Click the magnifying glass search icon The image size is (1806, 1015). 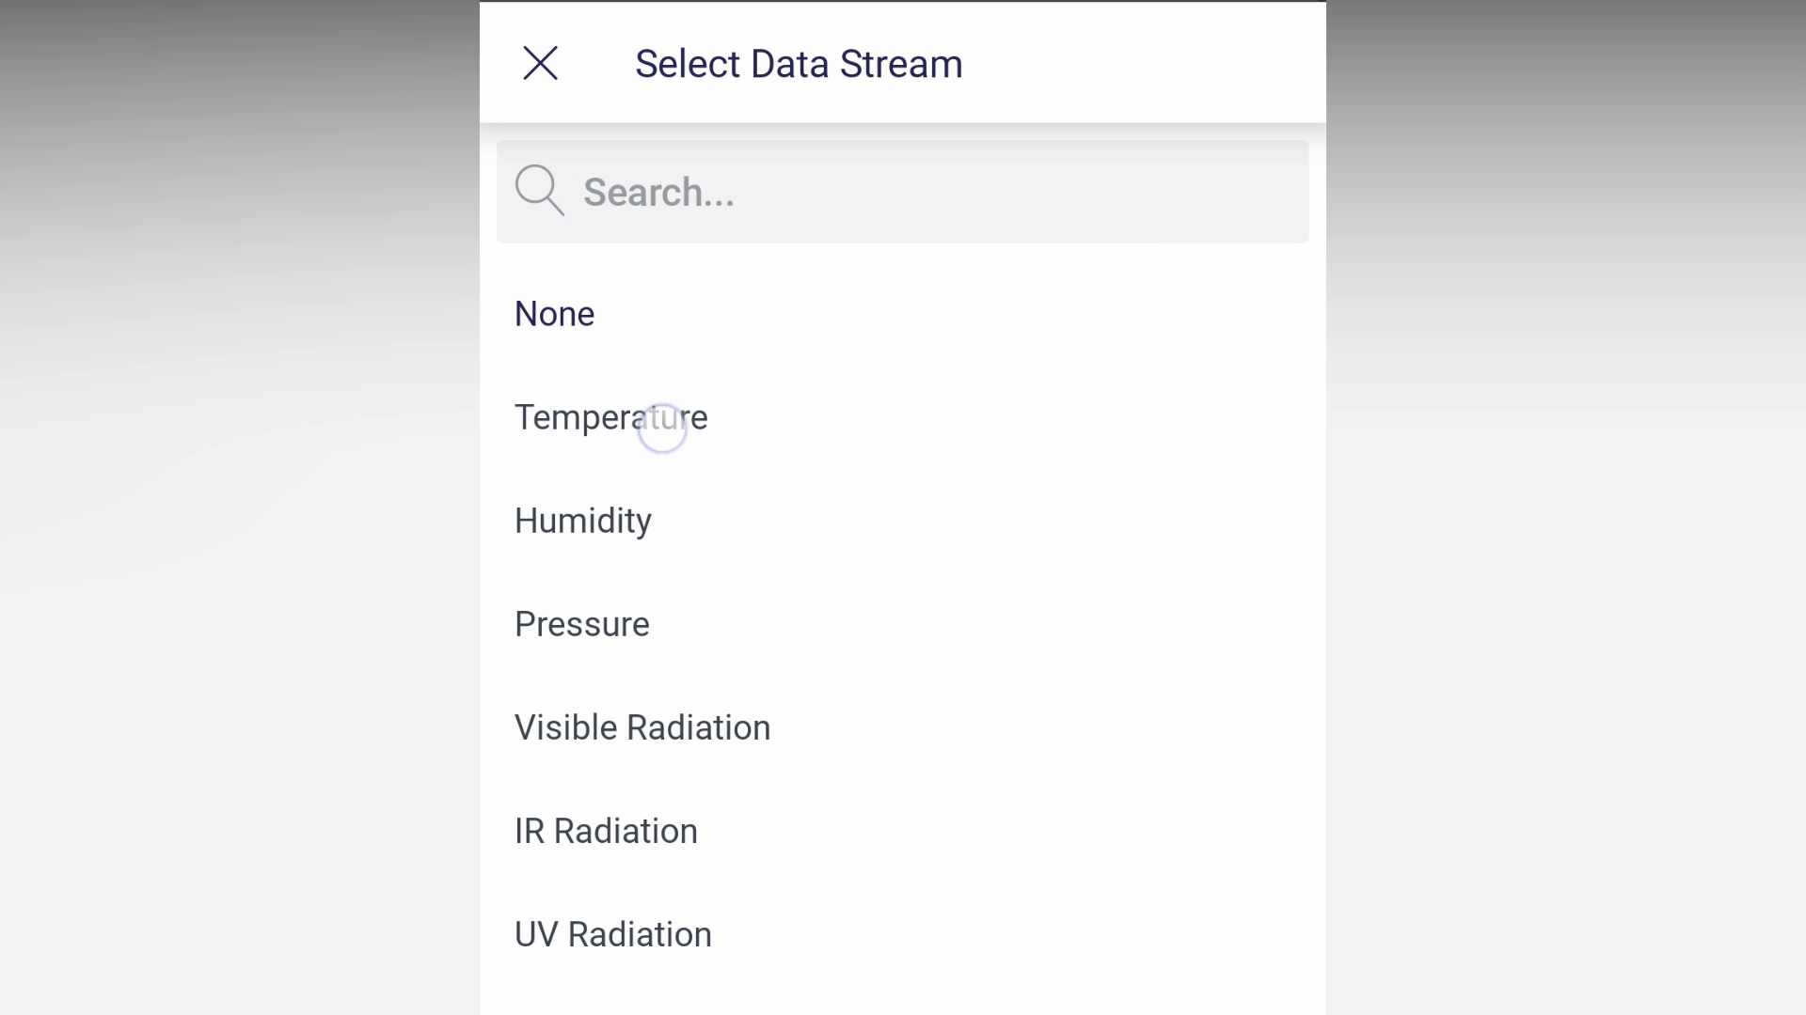point(539,191)
